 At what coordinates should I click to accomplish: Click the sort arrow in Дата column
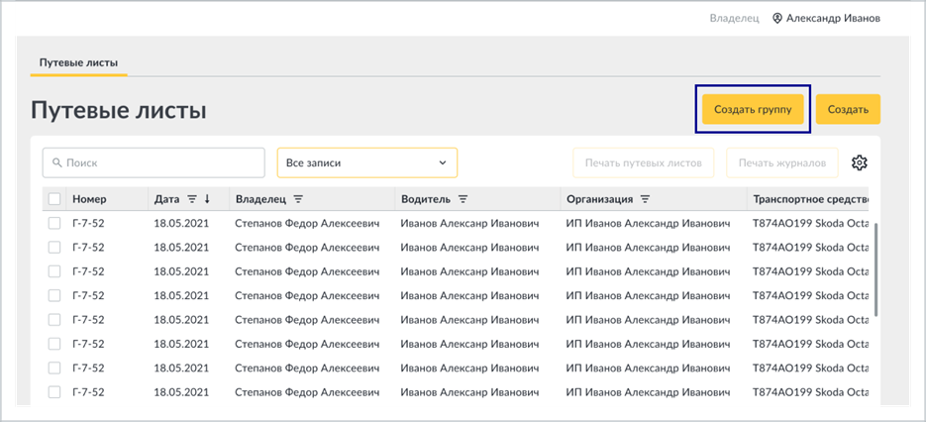pyautogui.click(x=207, y=199)
